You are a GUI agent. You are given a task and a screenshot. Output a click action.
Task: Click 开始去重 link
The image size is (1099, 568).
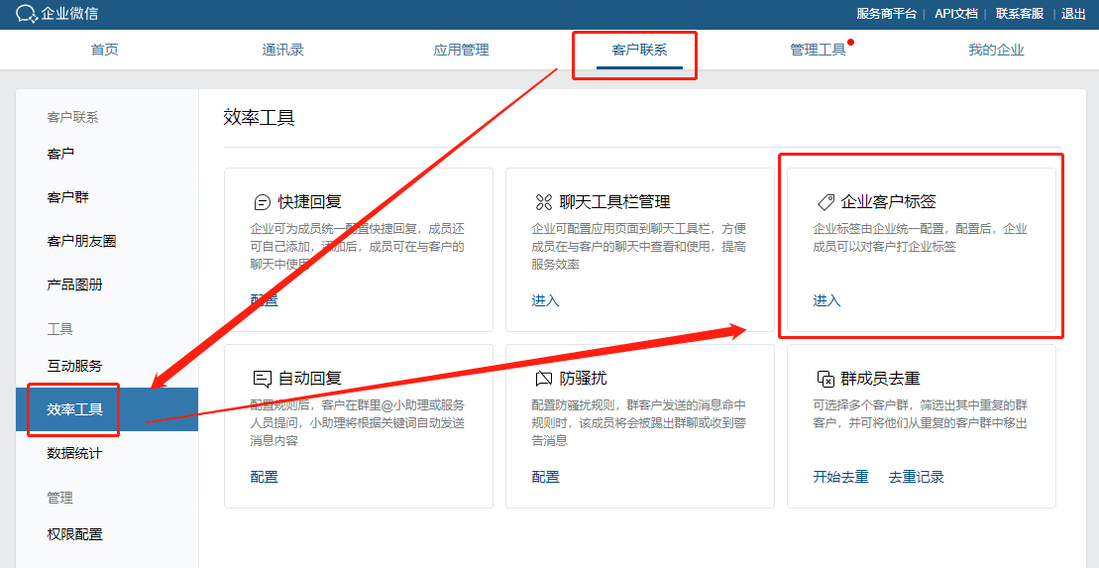(x=840, y=477)
